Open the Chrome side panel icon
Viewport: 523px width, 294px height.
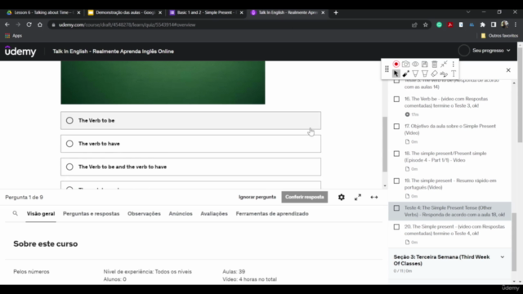pyautogui.click(x=494, y=24)
